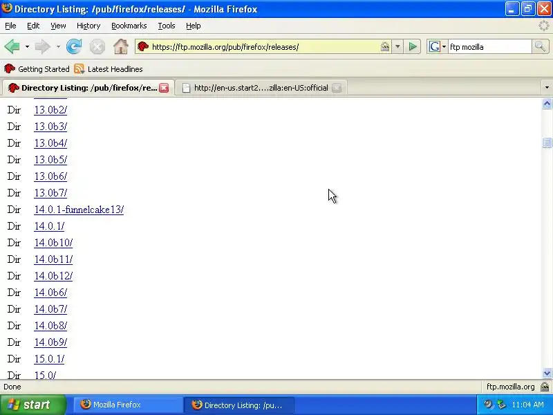The image size is (553, 415).
Task: Open the 13.0b6/ directory link
Action: [50, 176]
